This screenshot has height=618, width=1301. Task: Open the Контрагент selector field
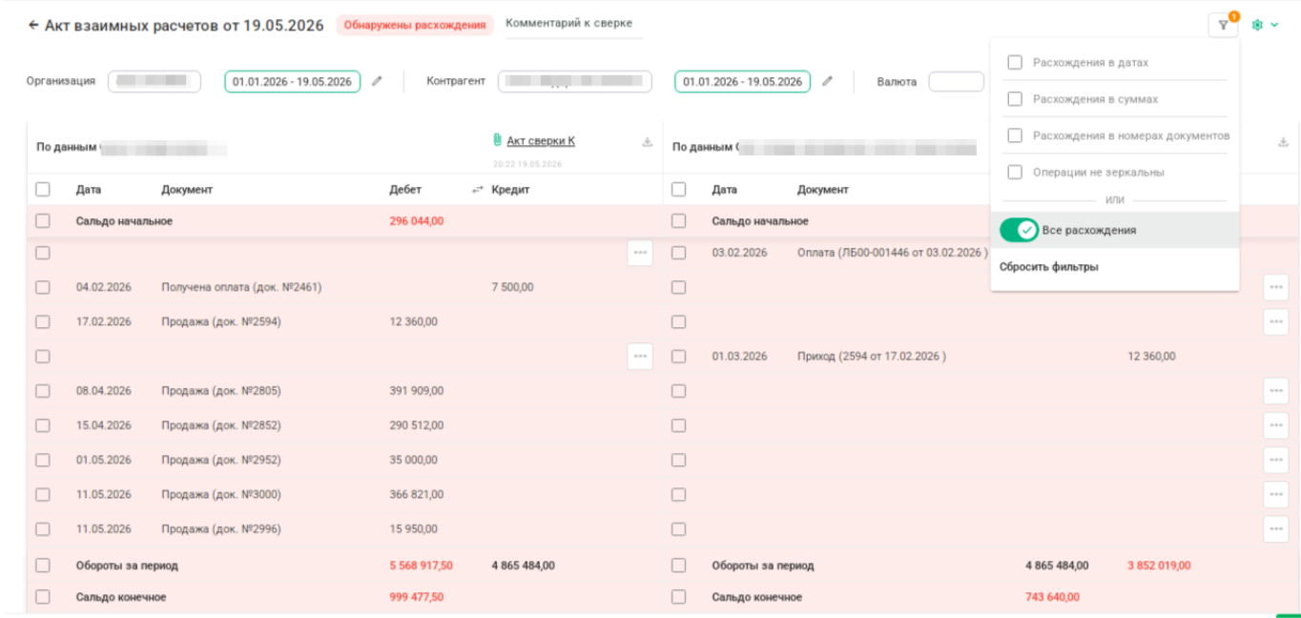(574, 82)
